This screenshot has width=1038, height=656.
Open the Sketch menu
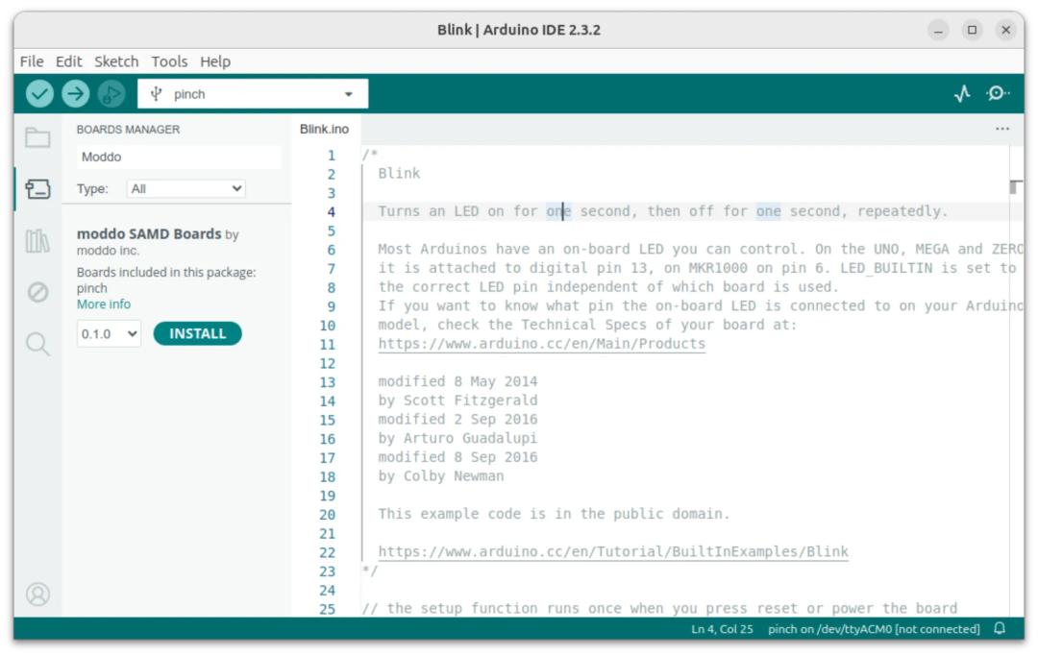pos(116,61)
